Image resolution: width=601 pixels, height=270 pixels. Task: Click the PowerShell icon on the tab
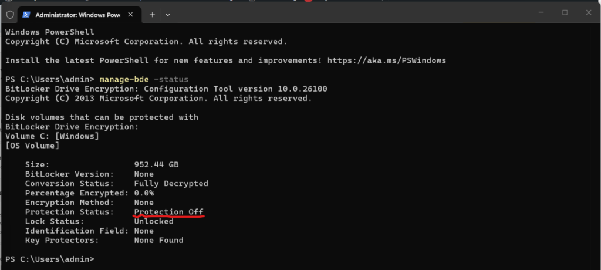click(x=26, y=15)
